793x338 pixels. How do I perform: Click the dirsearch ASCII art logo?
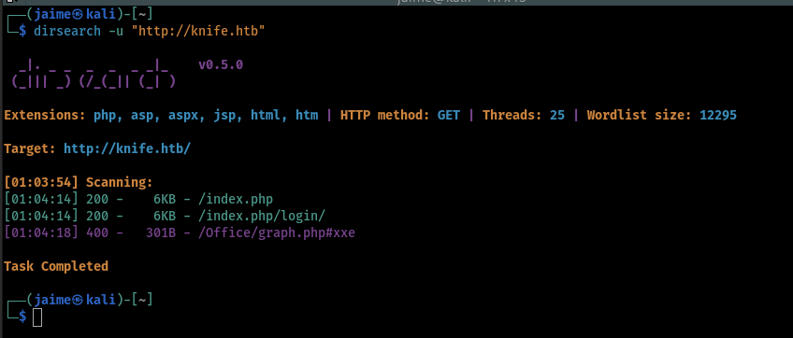[94, 73]
